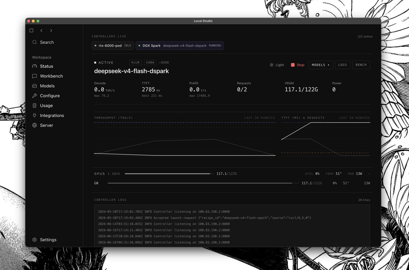Click the :8888 port label

coord(164,63)
